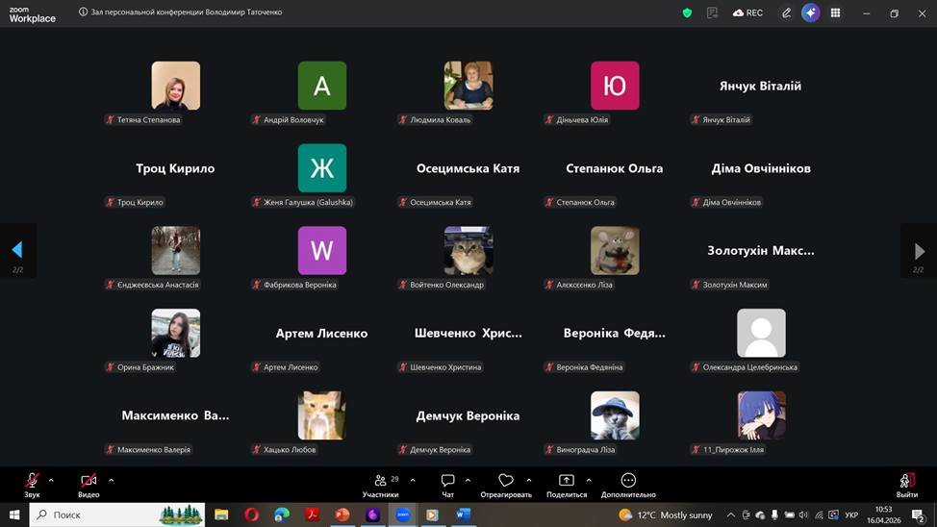
Task: Select Людмила Коваль's video thumbnail
Action: click(x=468, y=86)
